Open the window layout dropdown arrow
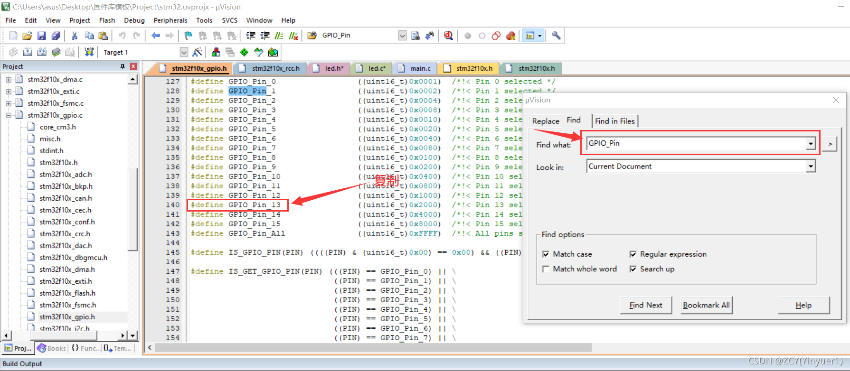This screenshot has height=371, width=850. coord(540,36)
